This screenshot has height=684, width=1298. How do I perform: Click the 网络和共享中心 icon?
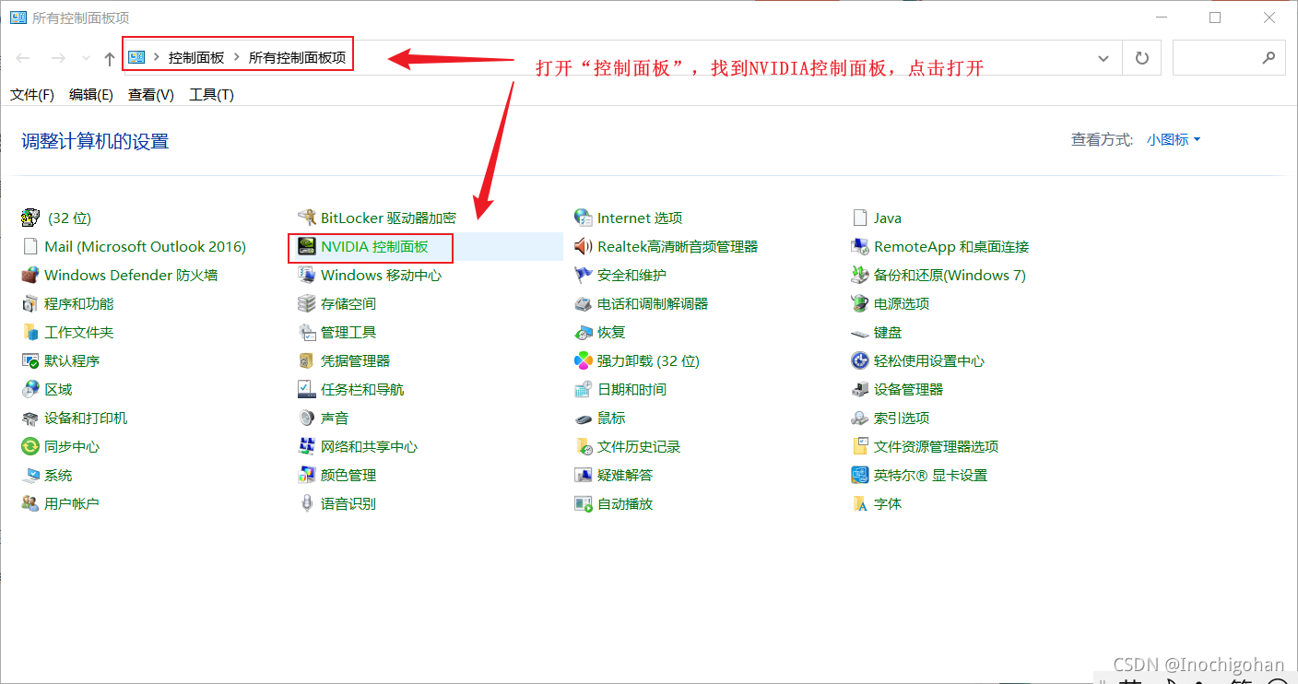307,447
